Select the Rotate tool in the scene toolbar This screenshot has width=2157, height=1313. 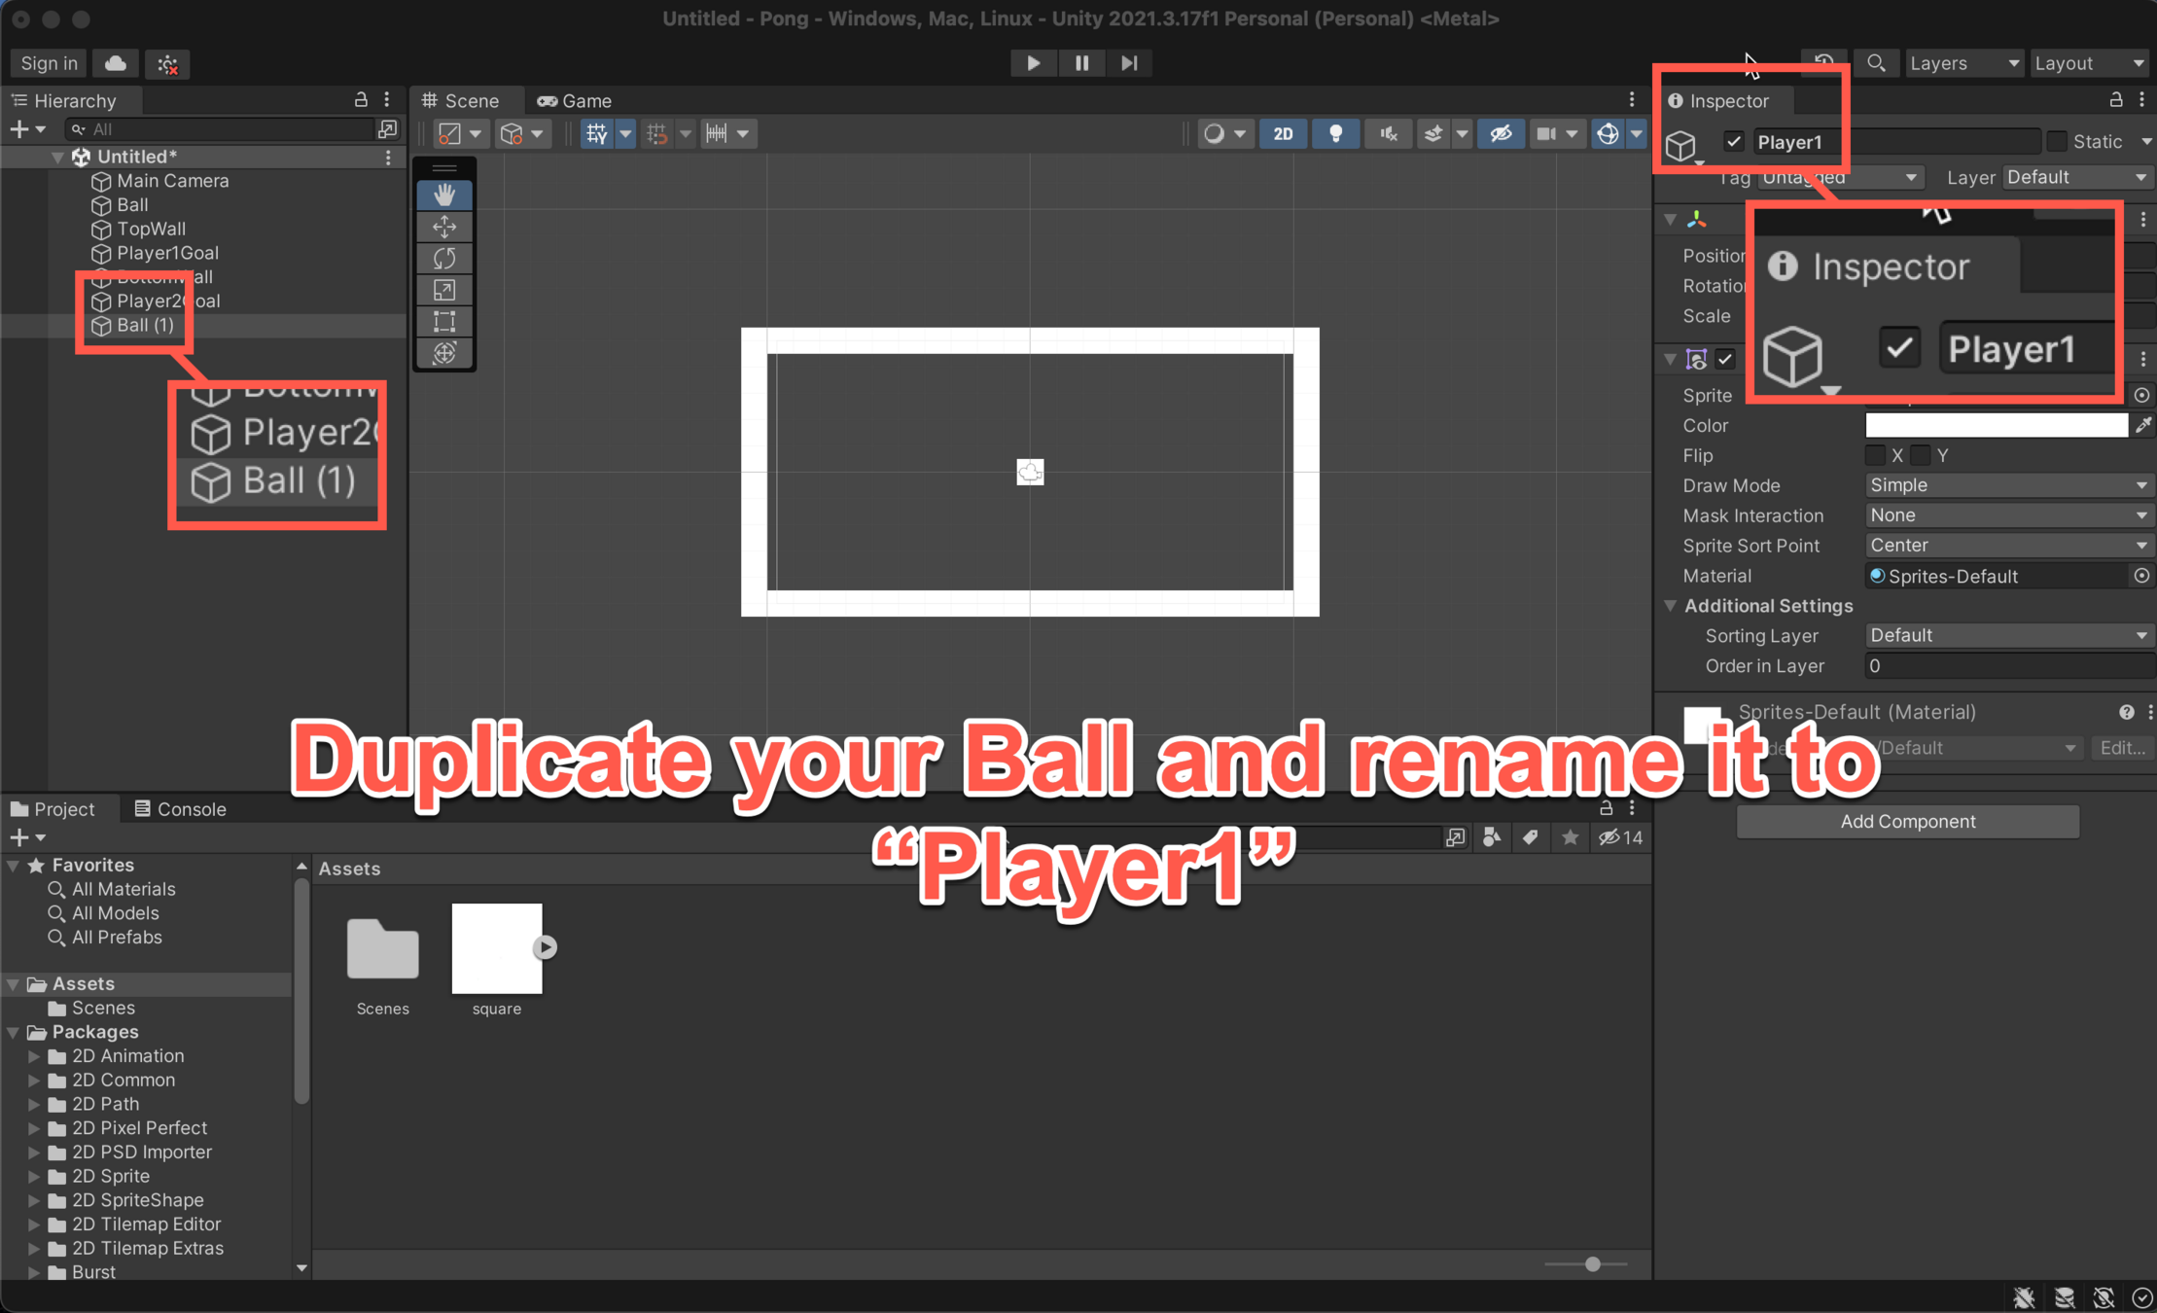[444, 259]
